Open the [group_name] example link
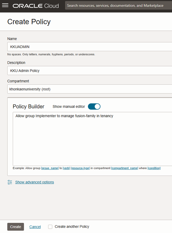Screen dimensions: 172x233 [x=50, y=168]
